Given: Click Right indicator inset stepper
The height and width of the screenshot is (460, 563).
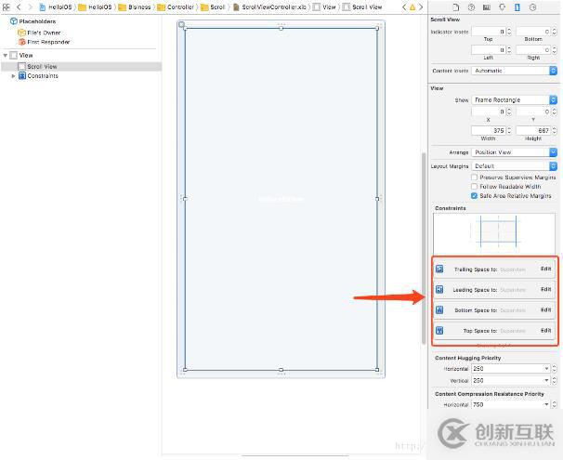Looking at the screenshot, I should pyautogui.click(x=555, y=50).
